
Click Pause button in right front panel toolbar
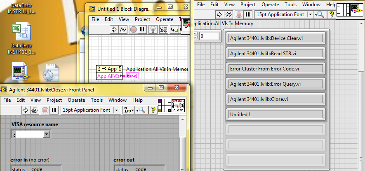(248, 14)
